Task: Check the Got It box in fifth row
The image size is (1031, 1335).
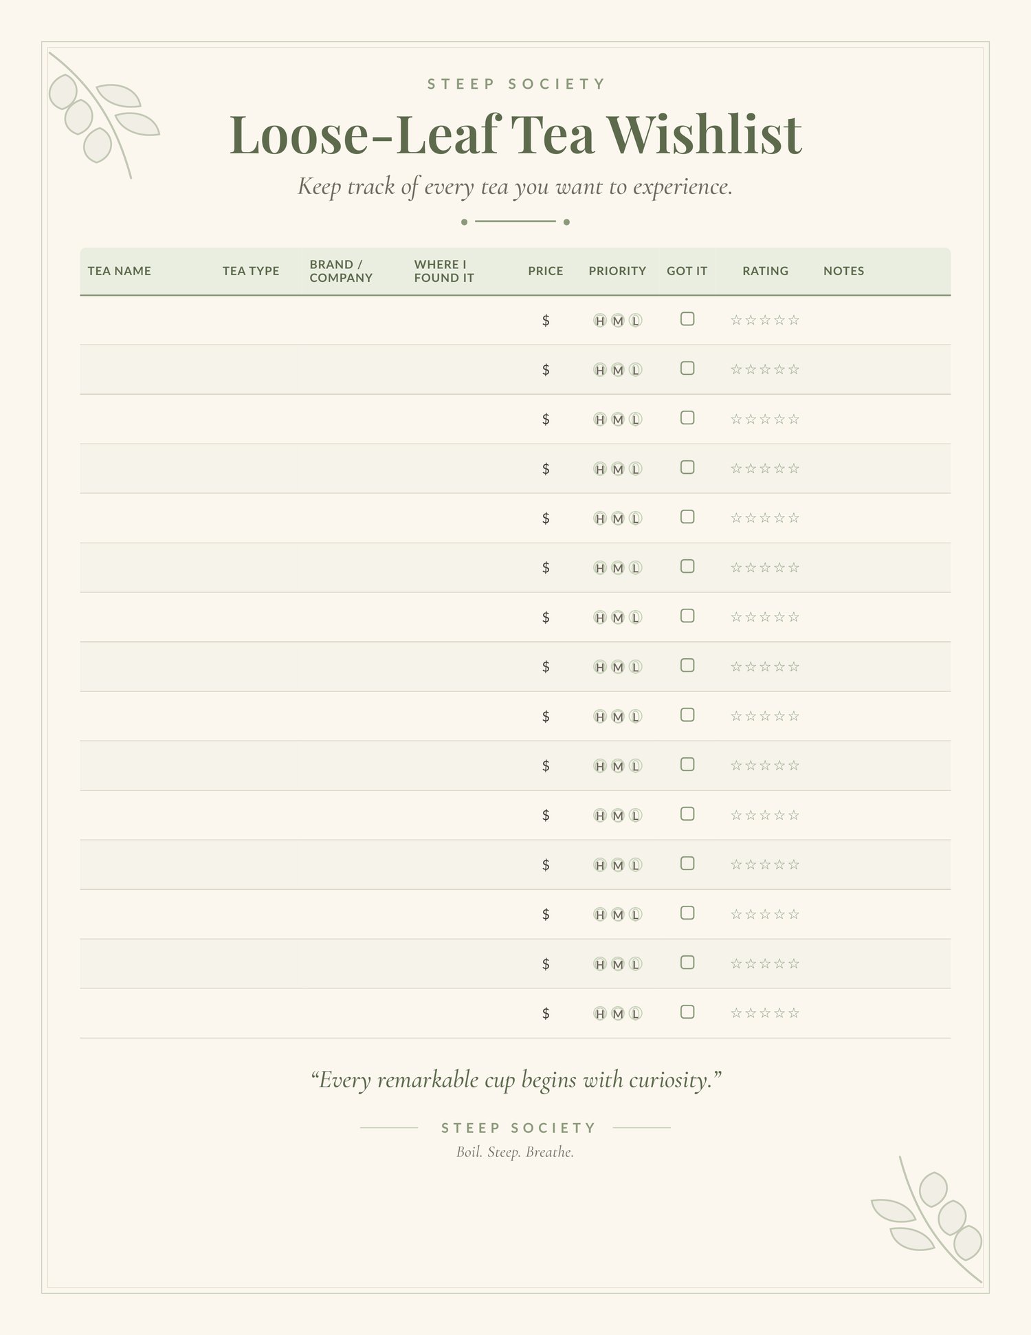Action: (x=687, y=517)
